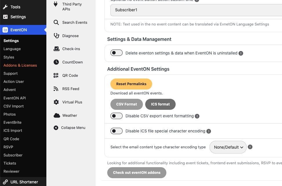
Task: Open the RSS Feed settings tab
Action: tap(71, 89)
